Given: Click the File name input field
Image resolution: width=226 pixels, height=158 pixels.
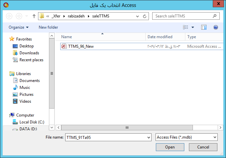Looking at the screenshot, I should [x=105, y=137].
